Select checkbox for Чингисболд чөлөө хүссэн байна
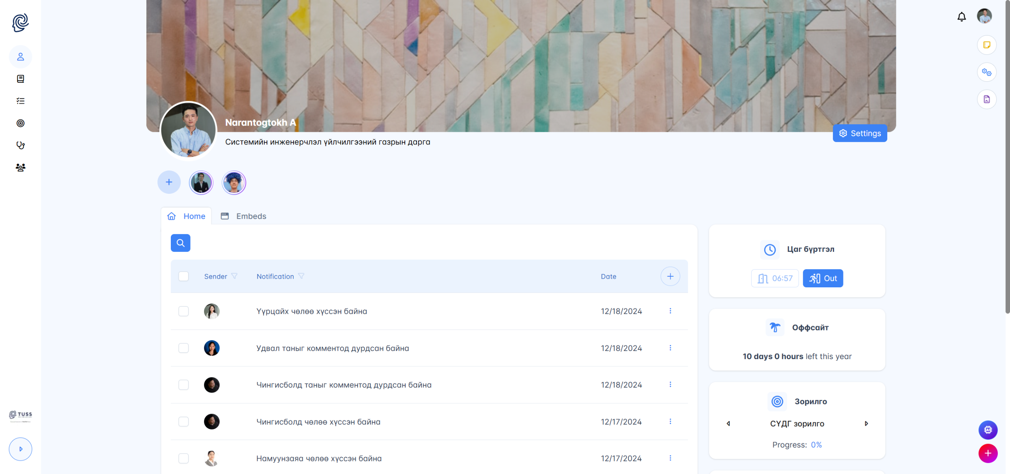This screenshot has height=474, width=1010. click(x=183, y=422)
